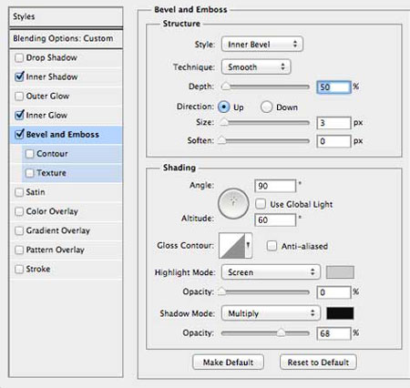410x388 pixels.
Task: Uncheck the Inner Glow checkbox
Action: click(x=19, y=116)
